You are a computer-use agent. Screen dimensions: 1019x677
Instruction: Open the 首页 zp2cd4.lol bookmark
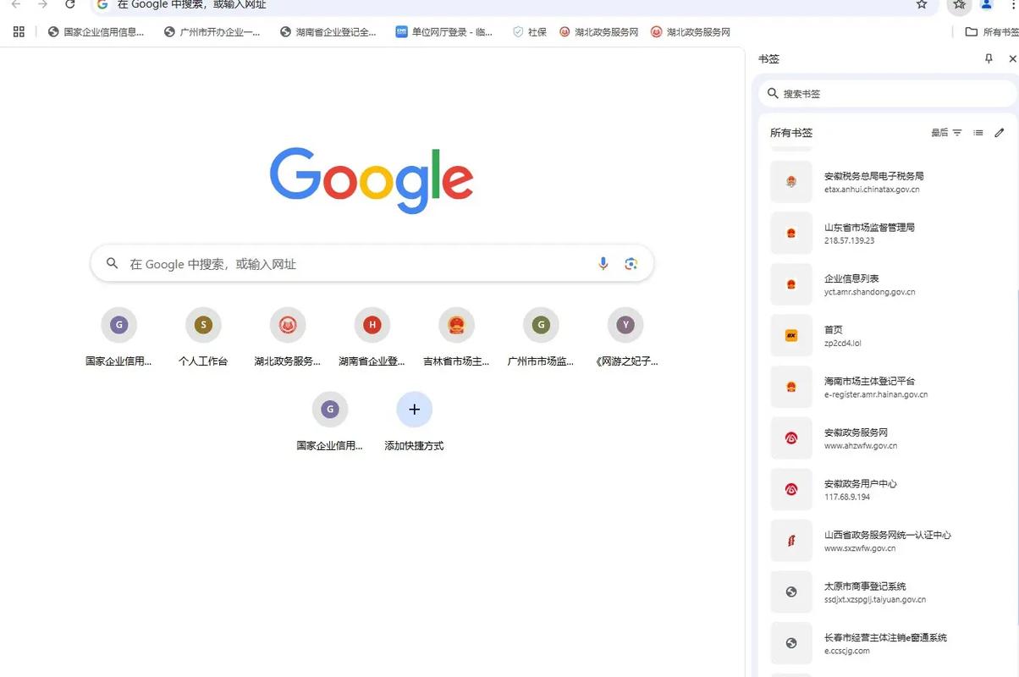tap(889, 336)
